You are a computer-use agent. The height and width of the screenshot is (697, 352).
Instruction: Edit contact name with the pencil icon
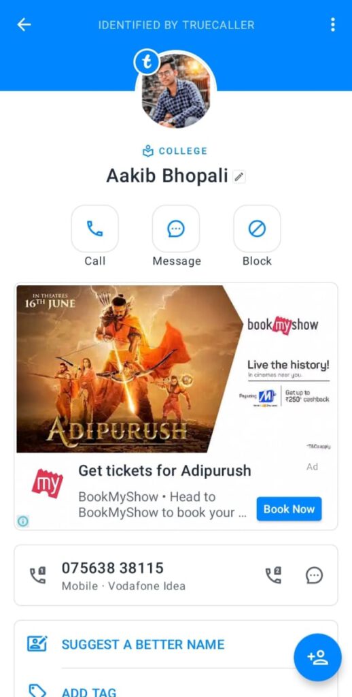pyautogui.click(x=239, y=177)
